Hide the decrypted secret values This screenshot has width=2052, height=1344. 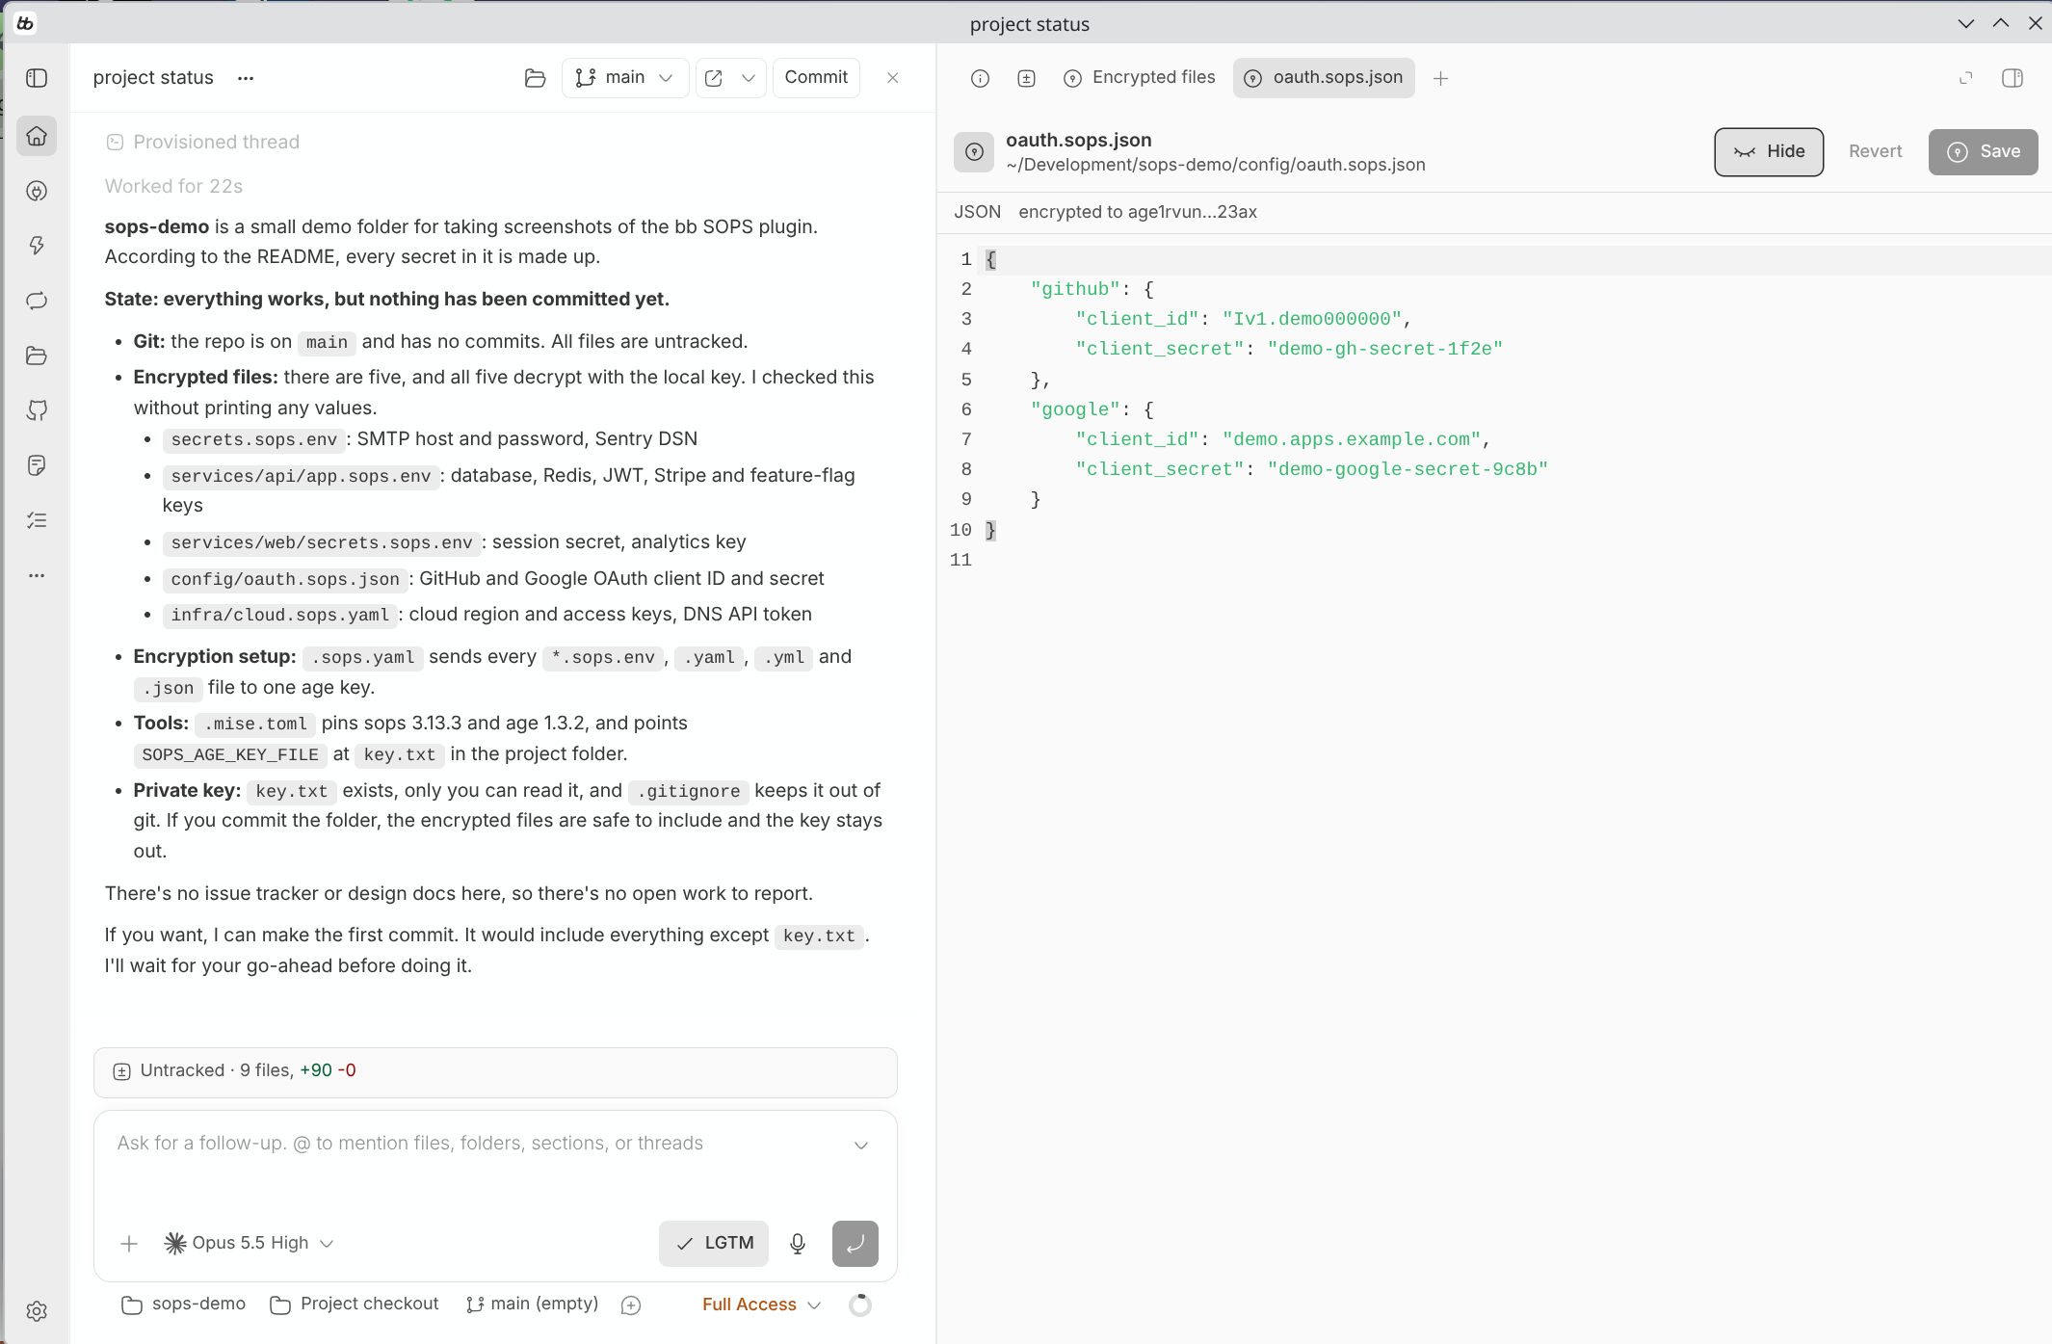(x=1769, y=152)
